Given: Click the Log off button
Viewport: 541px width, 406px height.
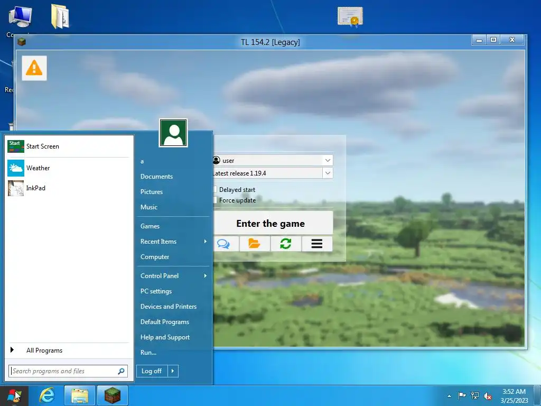Looking at the screenshot, I should 152,371.
